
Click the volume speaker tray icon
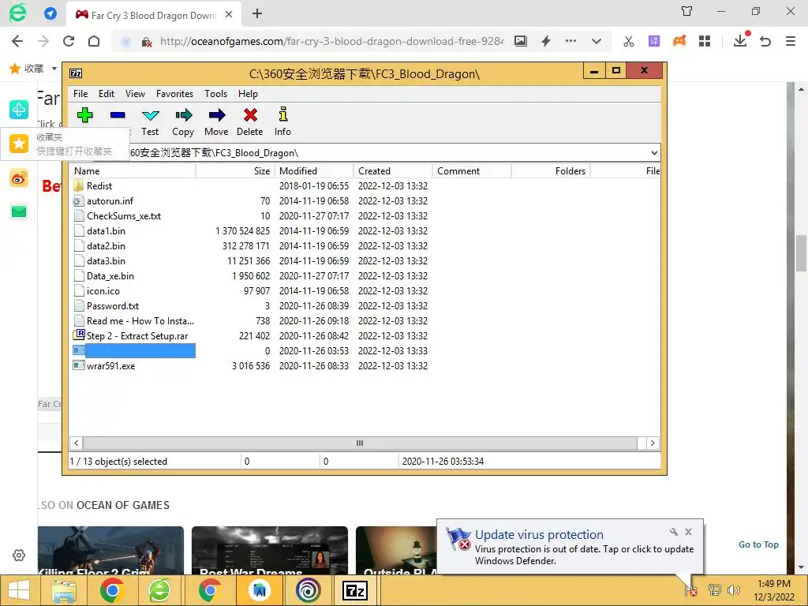(734, 590)
